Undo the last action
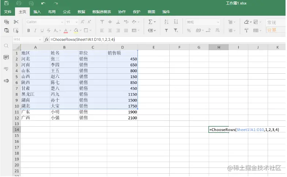 (x=43, y=3)
